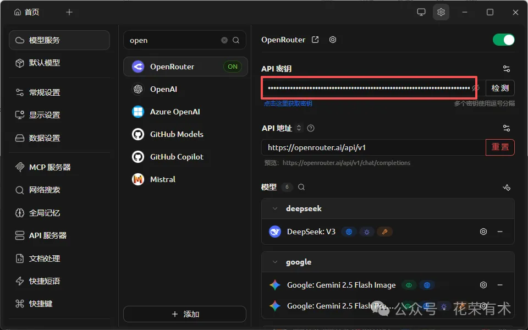
Task: Switch to the 首页 home tab
Action: click(26, 12)
